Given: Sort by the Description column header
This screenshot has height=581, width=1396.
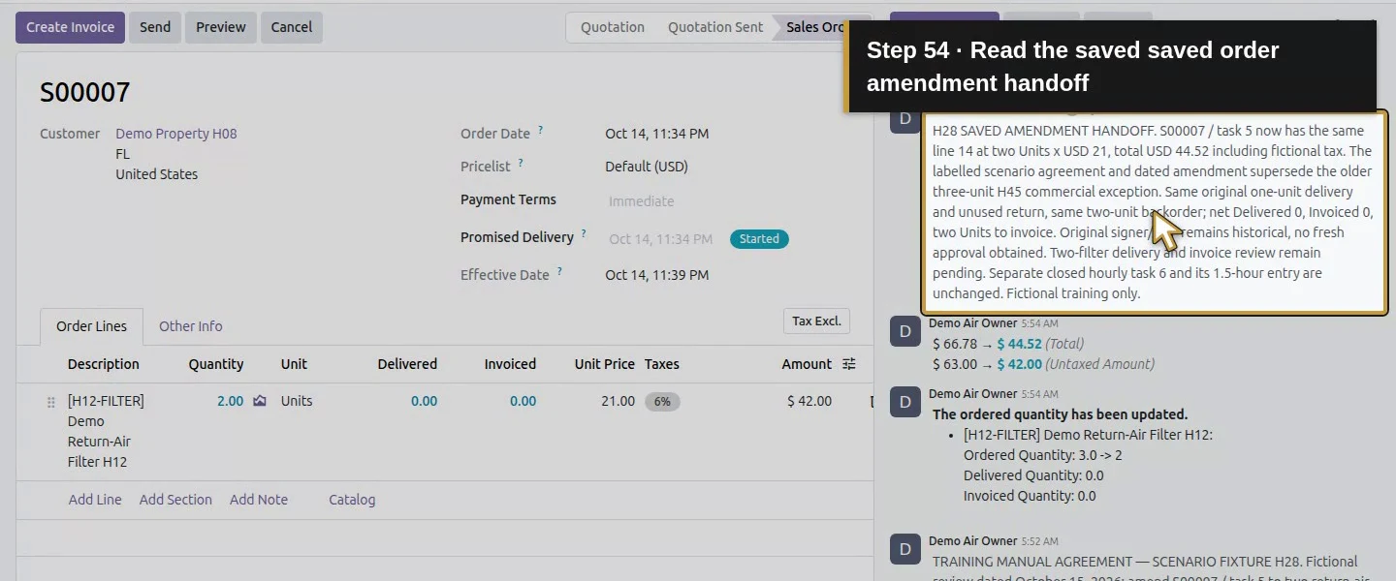Looking at the screenshot, I should tap(104, 364).
